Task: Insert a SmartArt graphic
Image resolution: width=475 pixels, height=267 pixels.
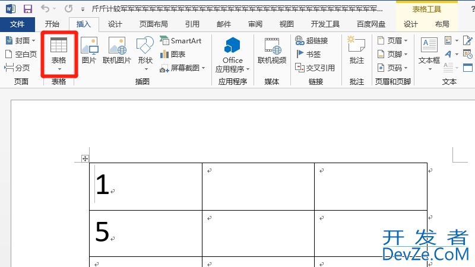Action: pos(180,40)
